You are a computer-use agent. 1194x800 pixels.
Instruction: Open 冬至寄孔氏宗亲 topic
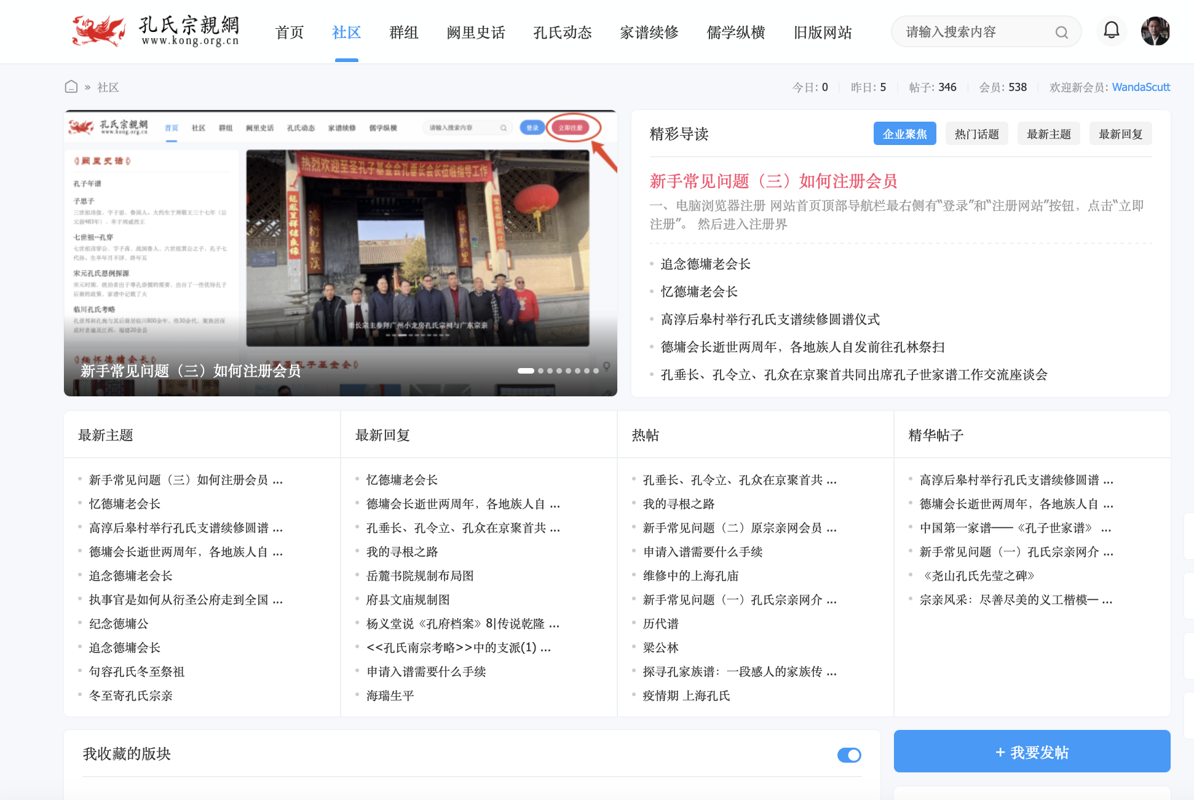point(130,696)
